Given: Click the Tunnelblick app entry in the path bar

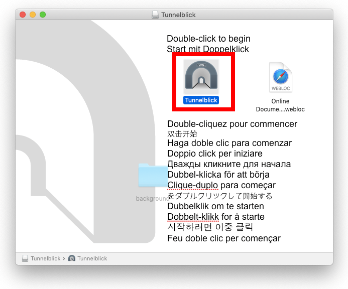Looking at the screenshot, I should [88, 258].
